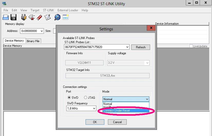Maximize the ST-LINK Utility window
This screenshot has width=212, height=136.
(196, 3)
